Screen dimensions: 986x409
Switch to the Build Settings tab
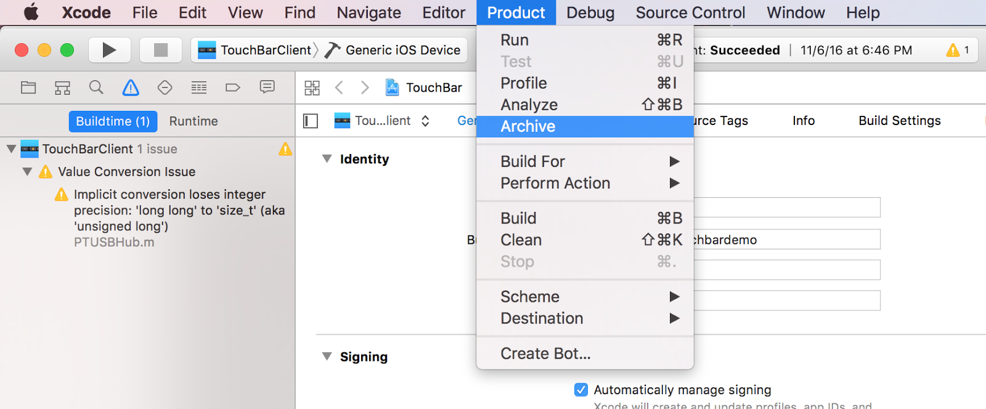pyautogui.click(x=900, y=121)
